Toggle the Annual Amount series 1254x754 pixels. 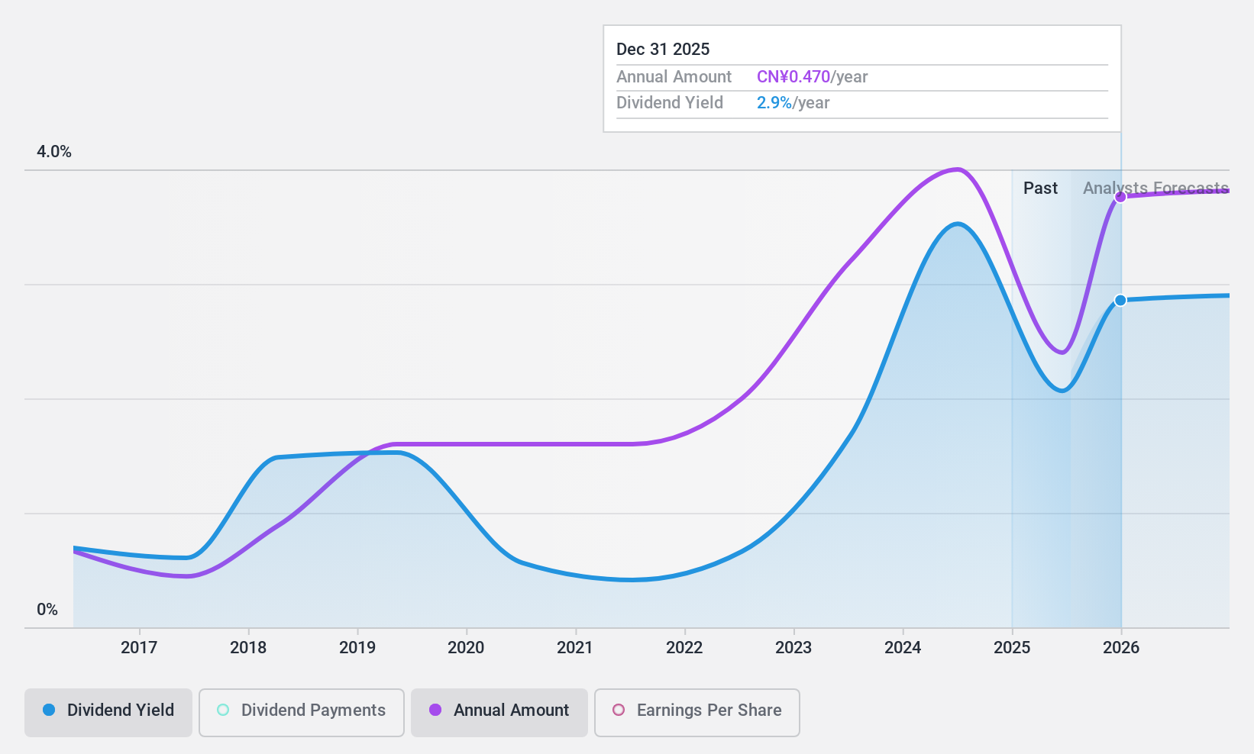point(499,713)
